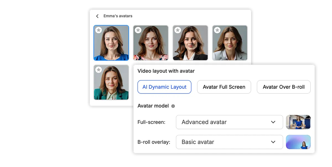Click the B-roll overlay: label

154,142
